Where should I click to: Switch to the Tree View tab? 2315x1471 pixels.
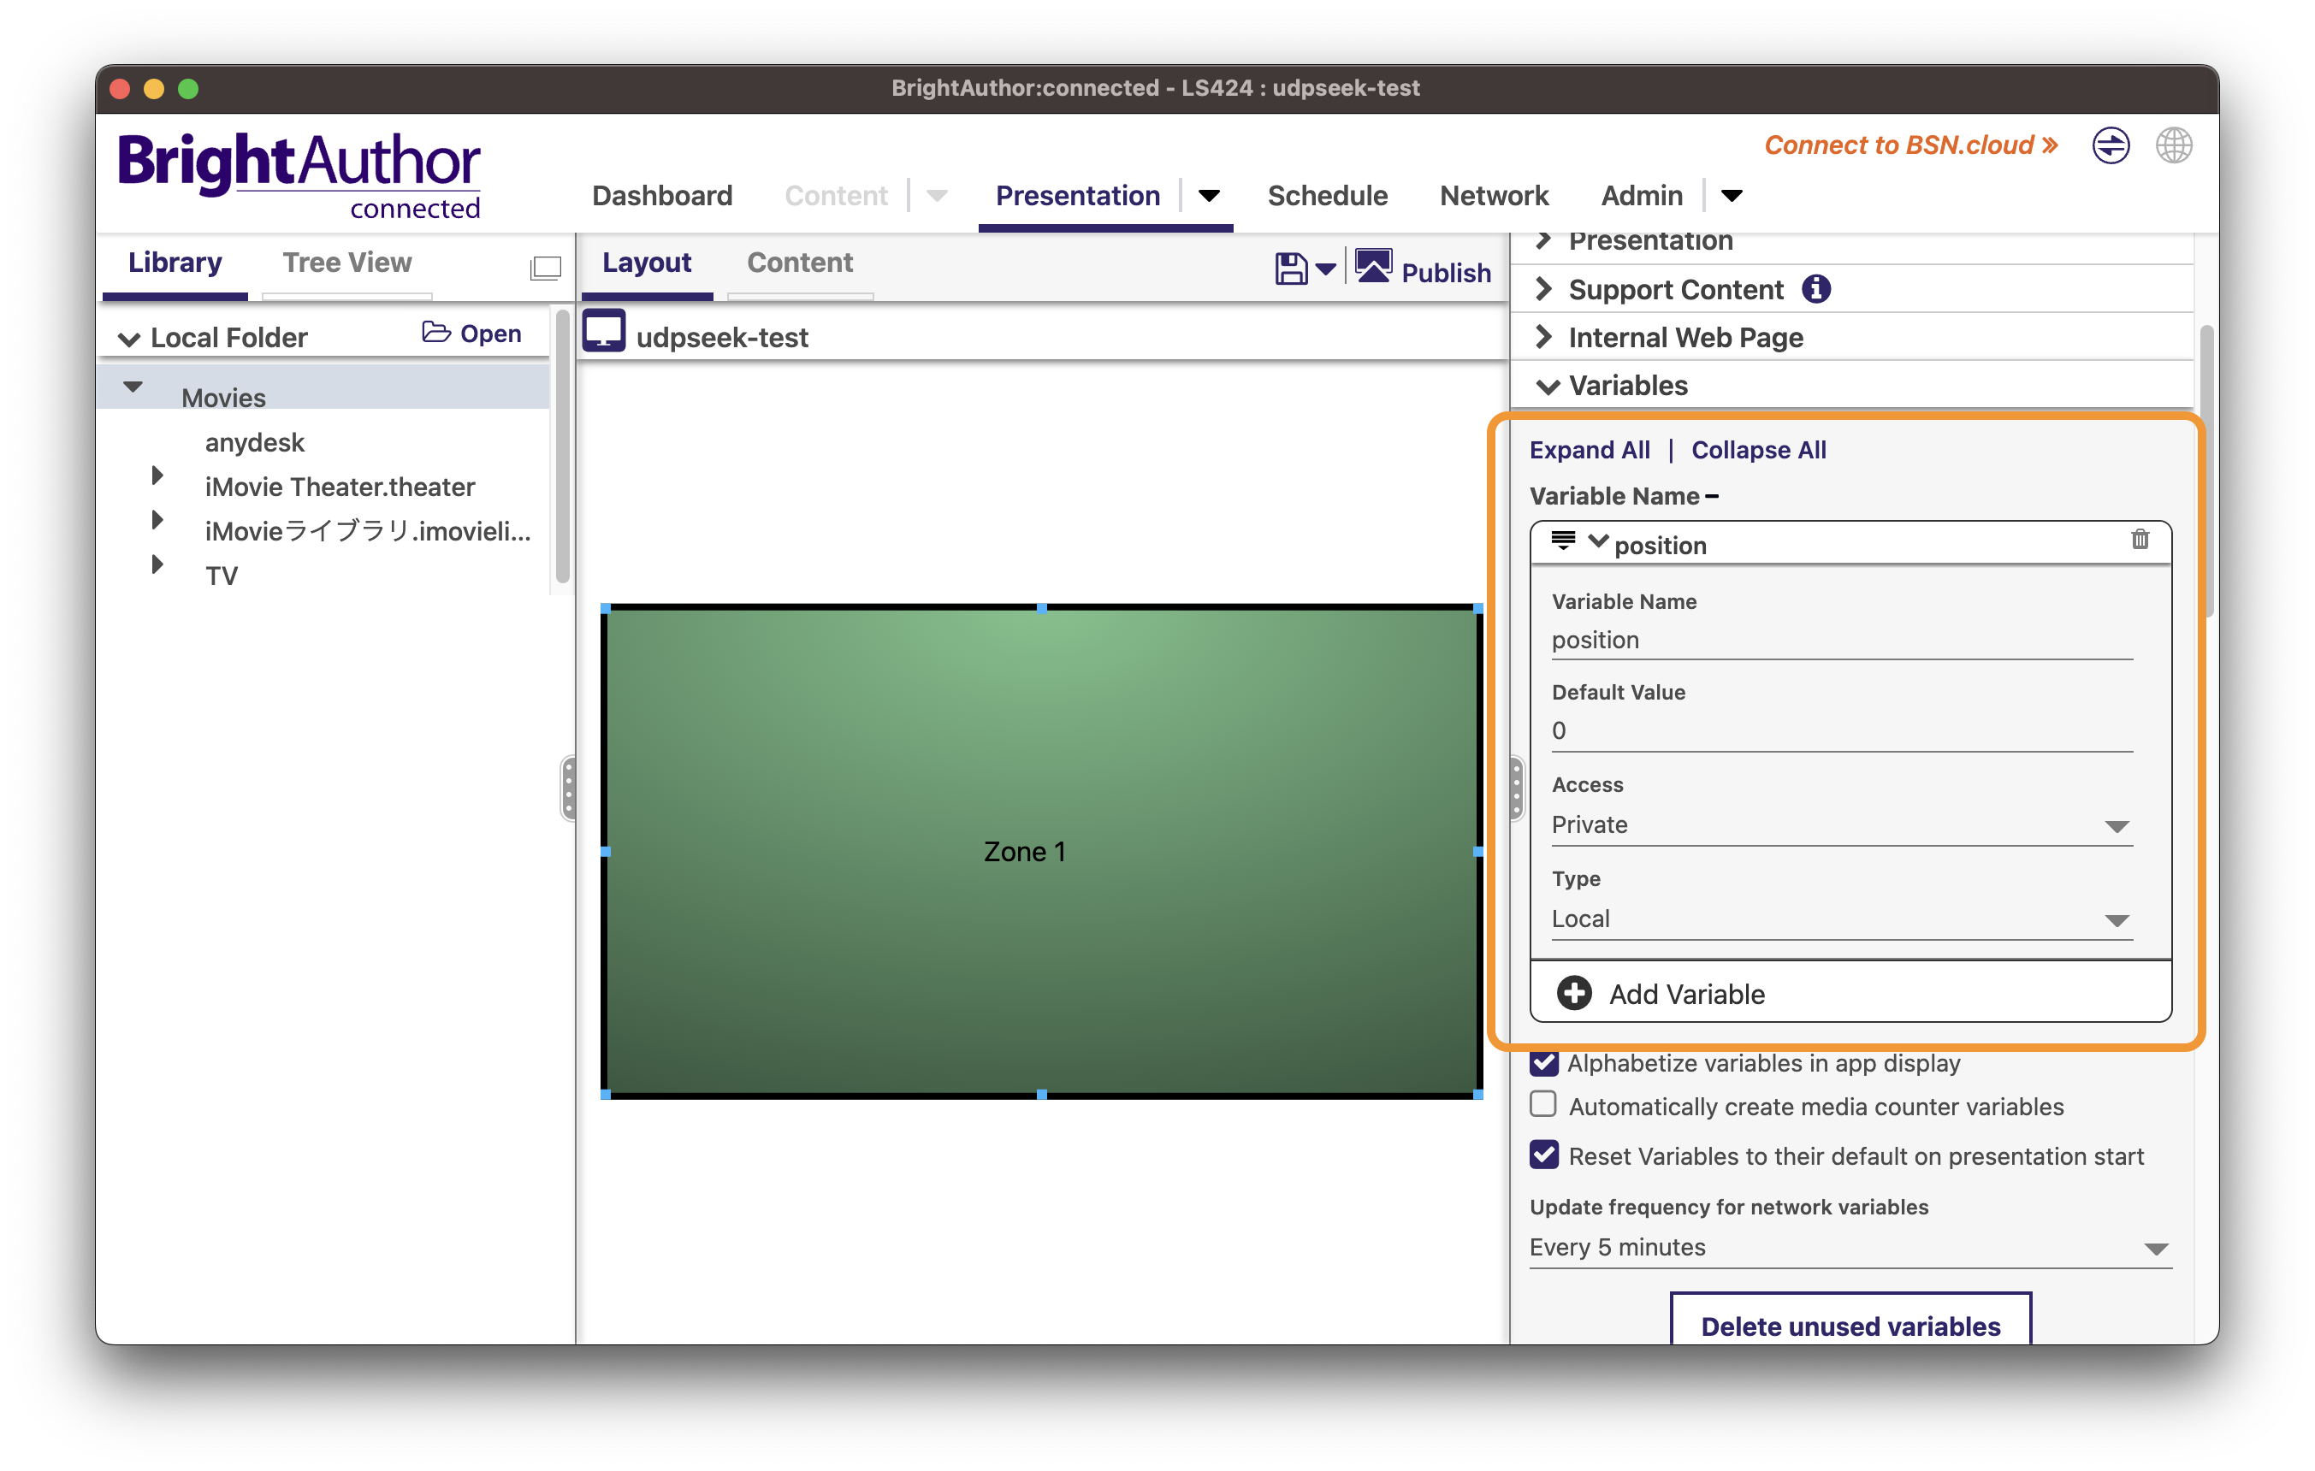tap(346, 263)
